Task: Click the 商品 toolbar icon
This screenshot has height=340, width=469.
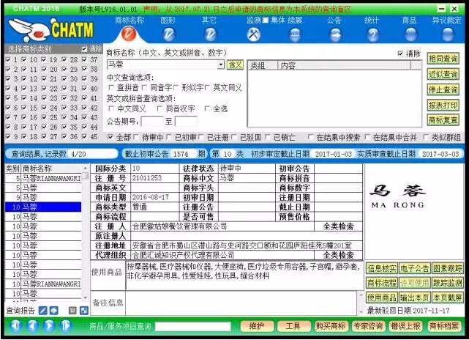Action: tap(410, 34)
